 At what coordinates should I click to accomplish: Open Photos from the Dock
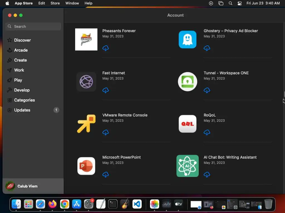click(154, 204)
